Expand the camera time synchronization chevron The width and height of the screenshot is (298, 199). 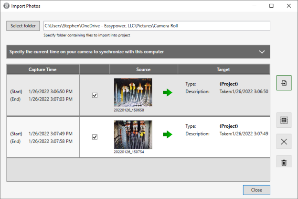coord(261,52)
